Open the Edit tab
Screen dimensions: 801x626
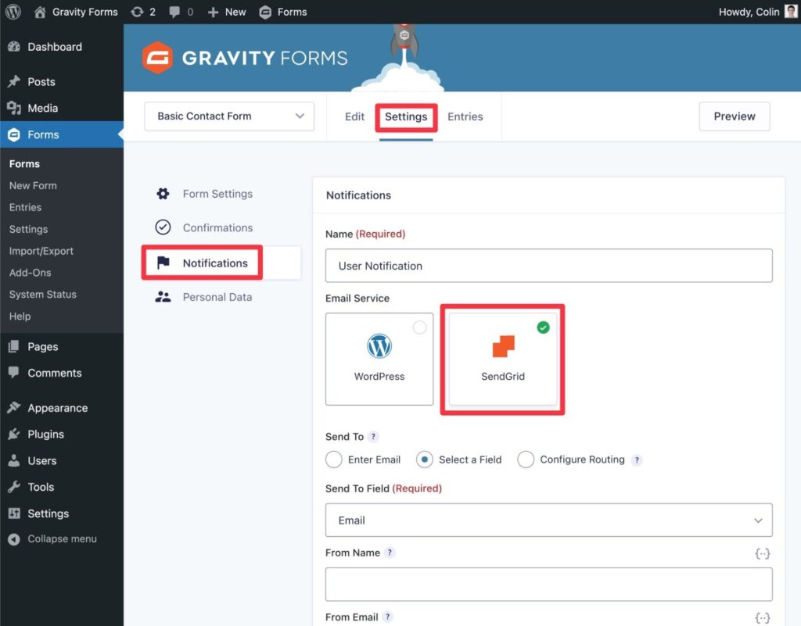point(354,116)
